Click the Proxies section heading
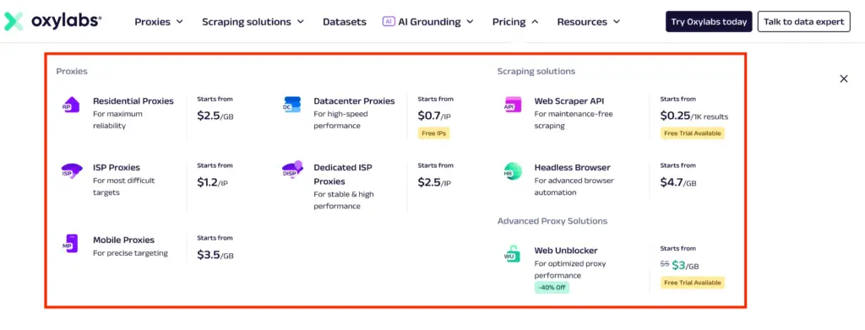This screenshot has width=865, height=330. point(72,71)
